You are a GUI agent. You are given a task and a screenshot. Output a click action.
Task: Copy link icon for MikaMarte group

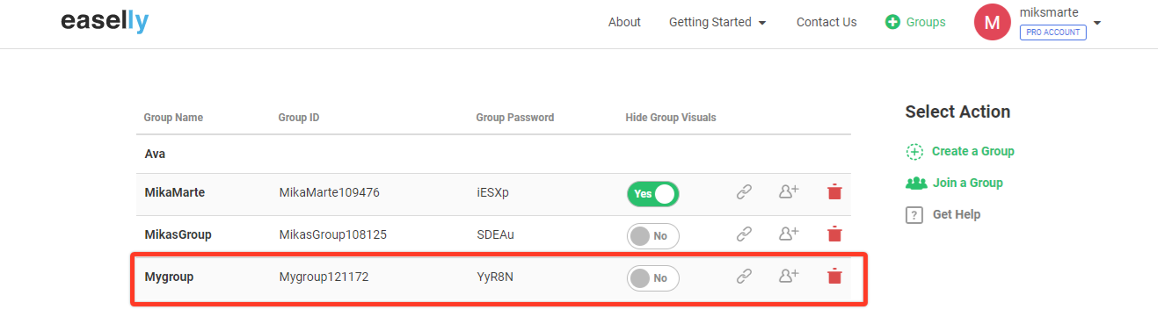point(744,191)
